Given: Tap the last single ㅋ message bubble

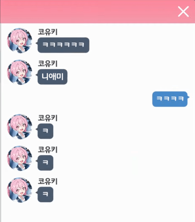Looking at the screenshot, I should point(45,195).
